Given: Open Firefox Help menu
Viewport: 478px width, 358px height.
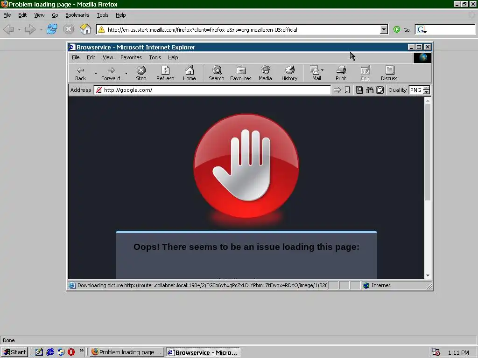Looking at the screenshot, I should [x=121, y=15].
